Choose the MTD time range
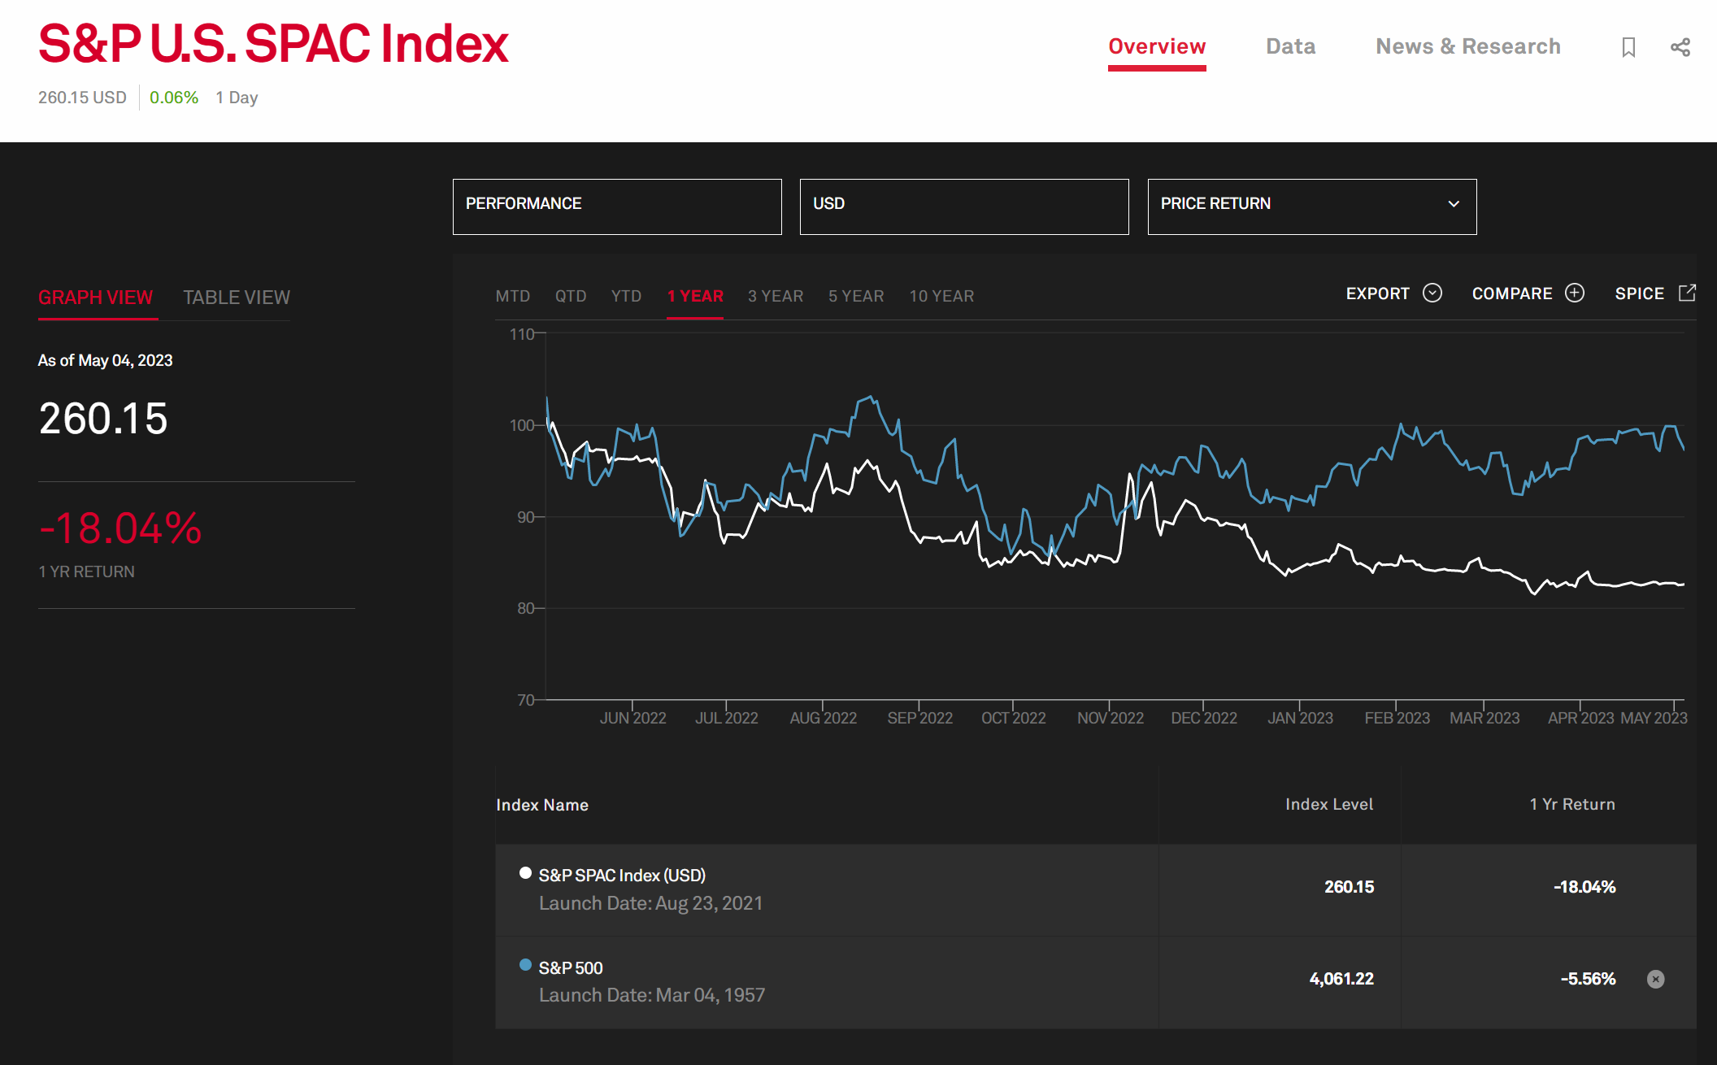 [x=512, y=296]
